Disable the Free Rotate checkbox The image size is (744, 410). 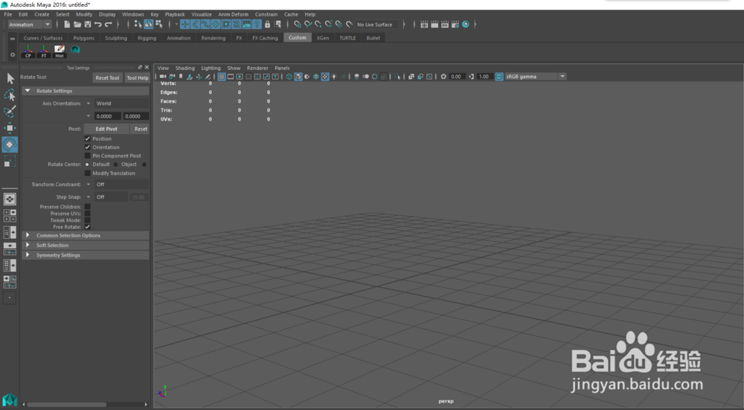click(87, 227)
